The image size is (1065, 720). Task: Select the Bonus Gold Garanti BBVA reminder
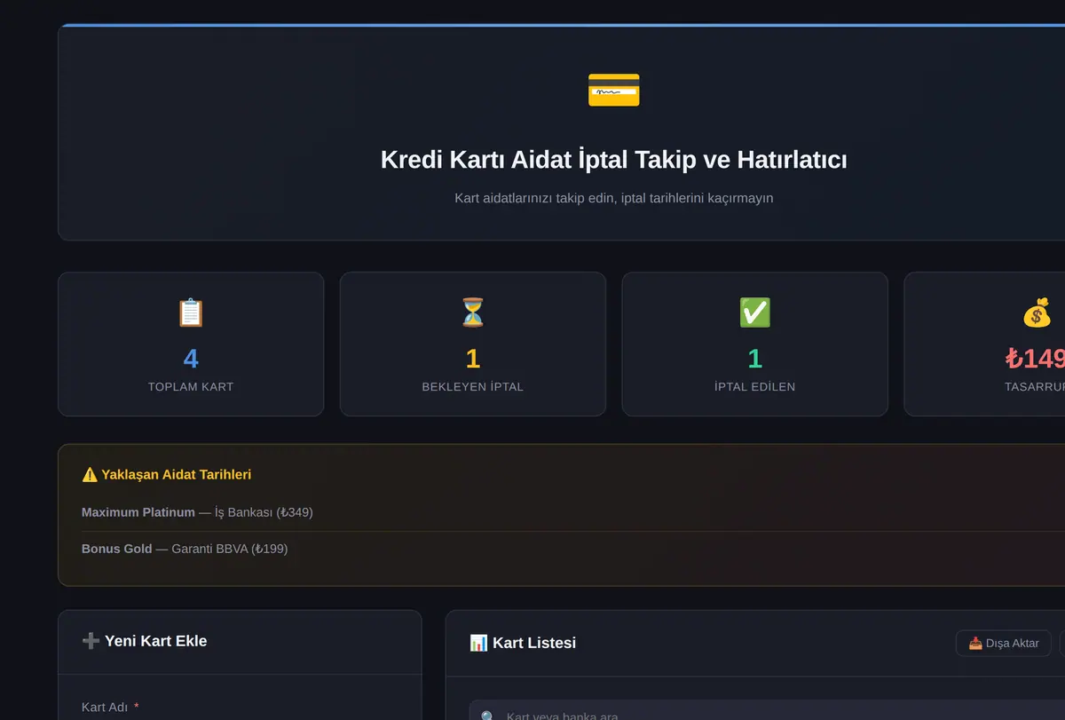[x=572, y=549]
